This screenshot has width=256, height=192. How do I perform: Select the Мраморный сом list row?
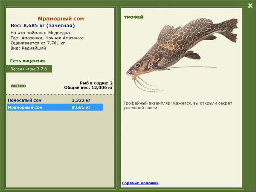(55, 107)
